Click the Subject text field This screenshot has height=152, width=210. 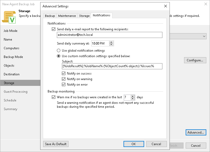[112, 66]
